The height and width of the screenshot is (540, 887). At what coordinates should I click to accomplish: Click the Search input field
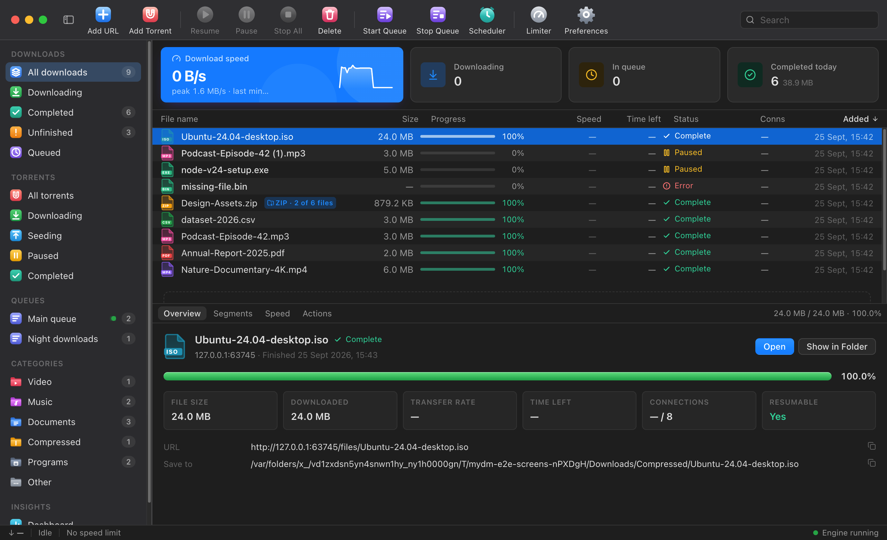pyautogui.click(x=809, y=20)
